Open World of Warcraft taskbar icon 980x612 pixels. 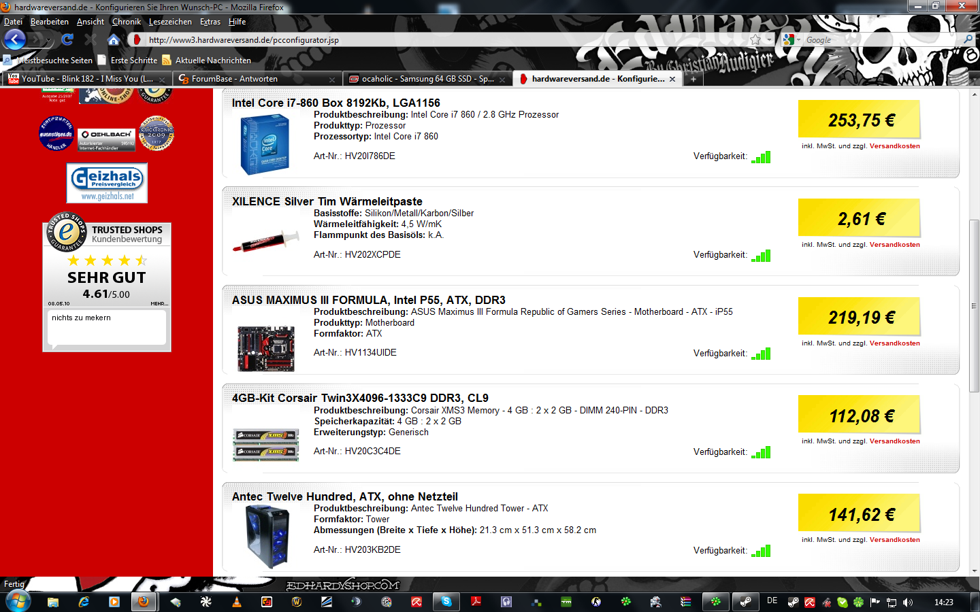pyautogui.click(x=297, y=602)
